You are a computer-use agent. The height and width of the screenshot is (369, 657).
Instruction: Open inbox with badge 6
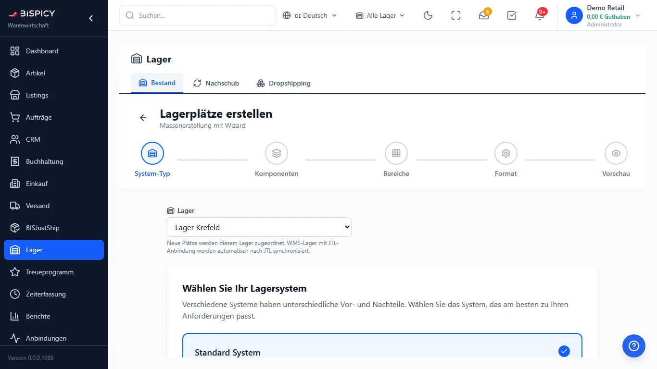click(x=484, y=15)
